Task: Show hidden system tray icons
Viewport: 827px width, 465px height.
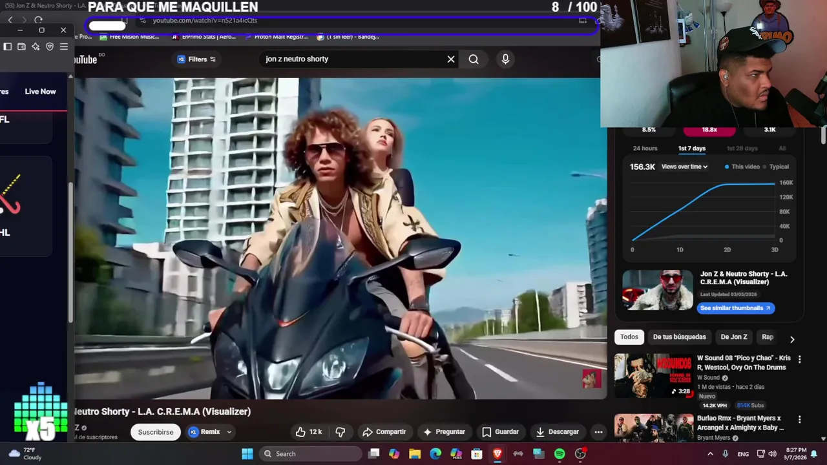Action: point(710,454)
